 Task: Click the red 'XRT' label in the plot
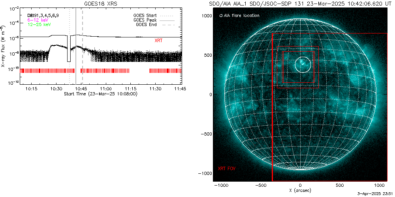point(158,41)
